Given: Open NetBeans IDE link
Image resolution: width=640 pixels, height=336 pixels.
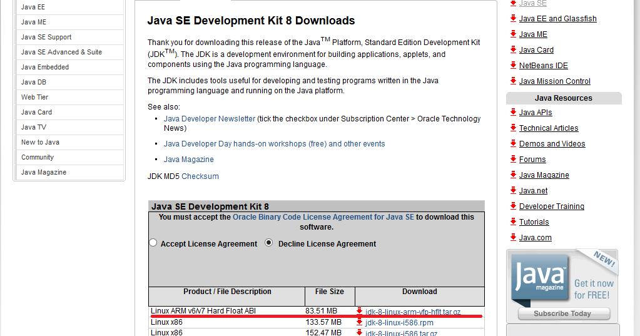Looking at the screenshot, I should 543,66.
